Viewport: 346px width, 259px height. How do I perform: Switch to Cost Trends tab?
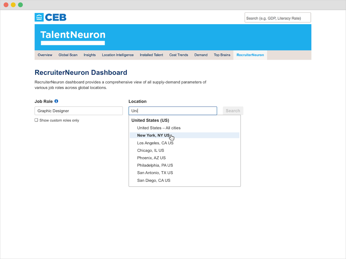point(179,55)
